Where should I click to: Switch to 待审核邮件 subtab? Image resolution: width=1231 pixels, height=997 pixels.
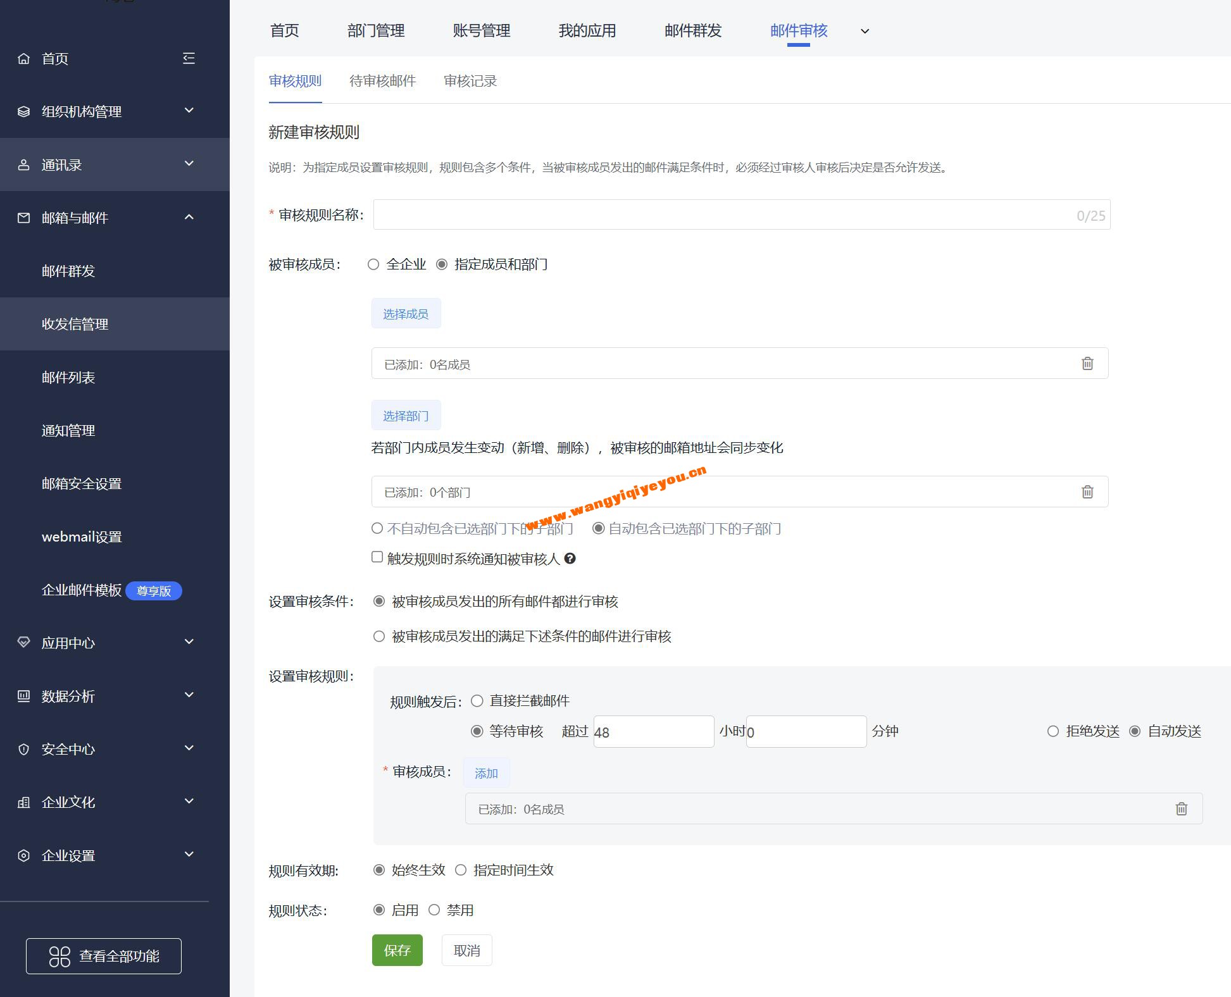[382, 81]
